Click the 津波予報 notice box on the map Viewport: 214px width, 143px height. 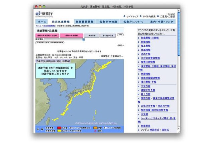[56, 71]
